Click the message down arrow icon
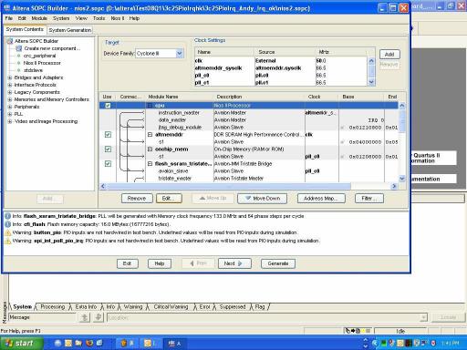 (x=99, y=317)
